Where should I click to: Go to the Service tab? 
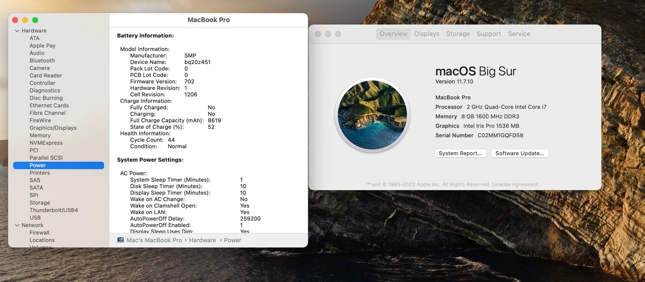[518, 34]
